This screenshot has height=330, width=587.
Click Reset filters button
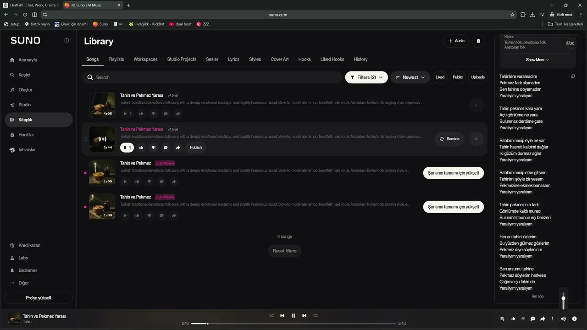(x=284, y=251)
